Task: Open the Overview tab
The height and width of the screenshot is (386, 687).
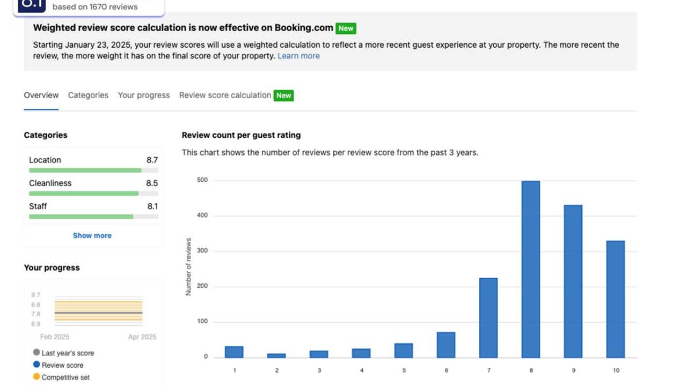Action: coord(41,95)
